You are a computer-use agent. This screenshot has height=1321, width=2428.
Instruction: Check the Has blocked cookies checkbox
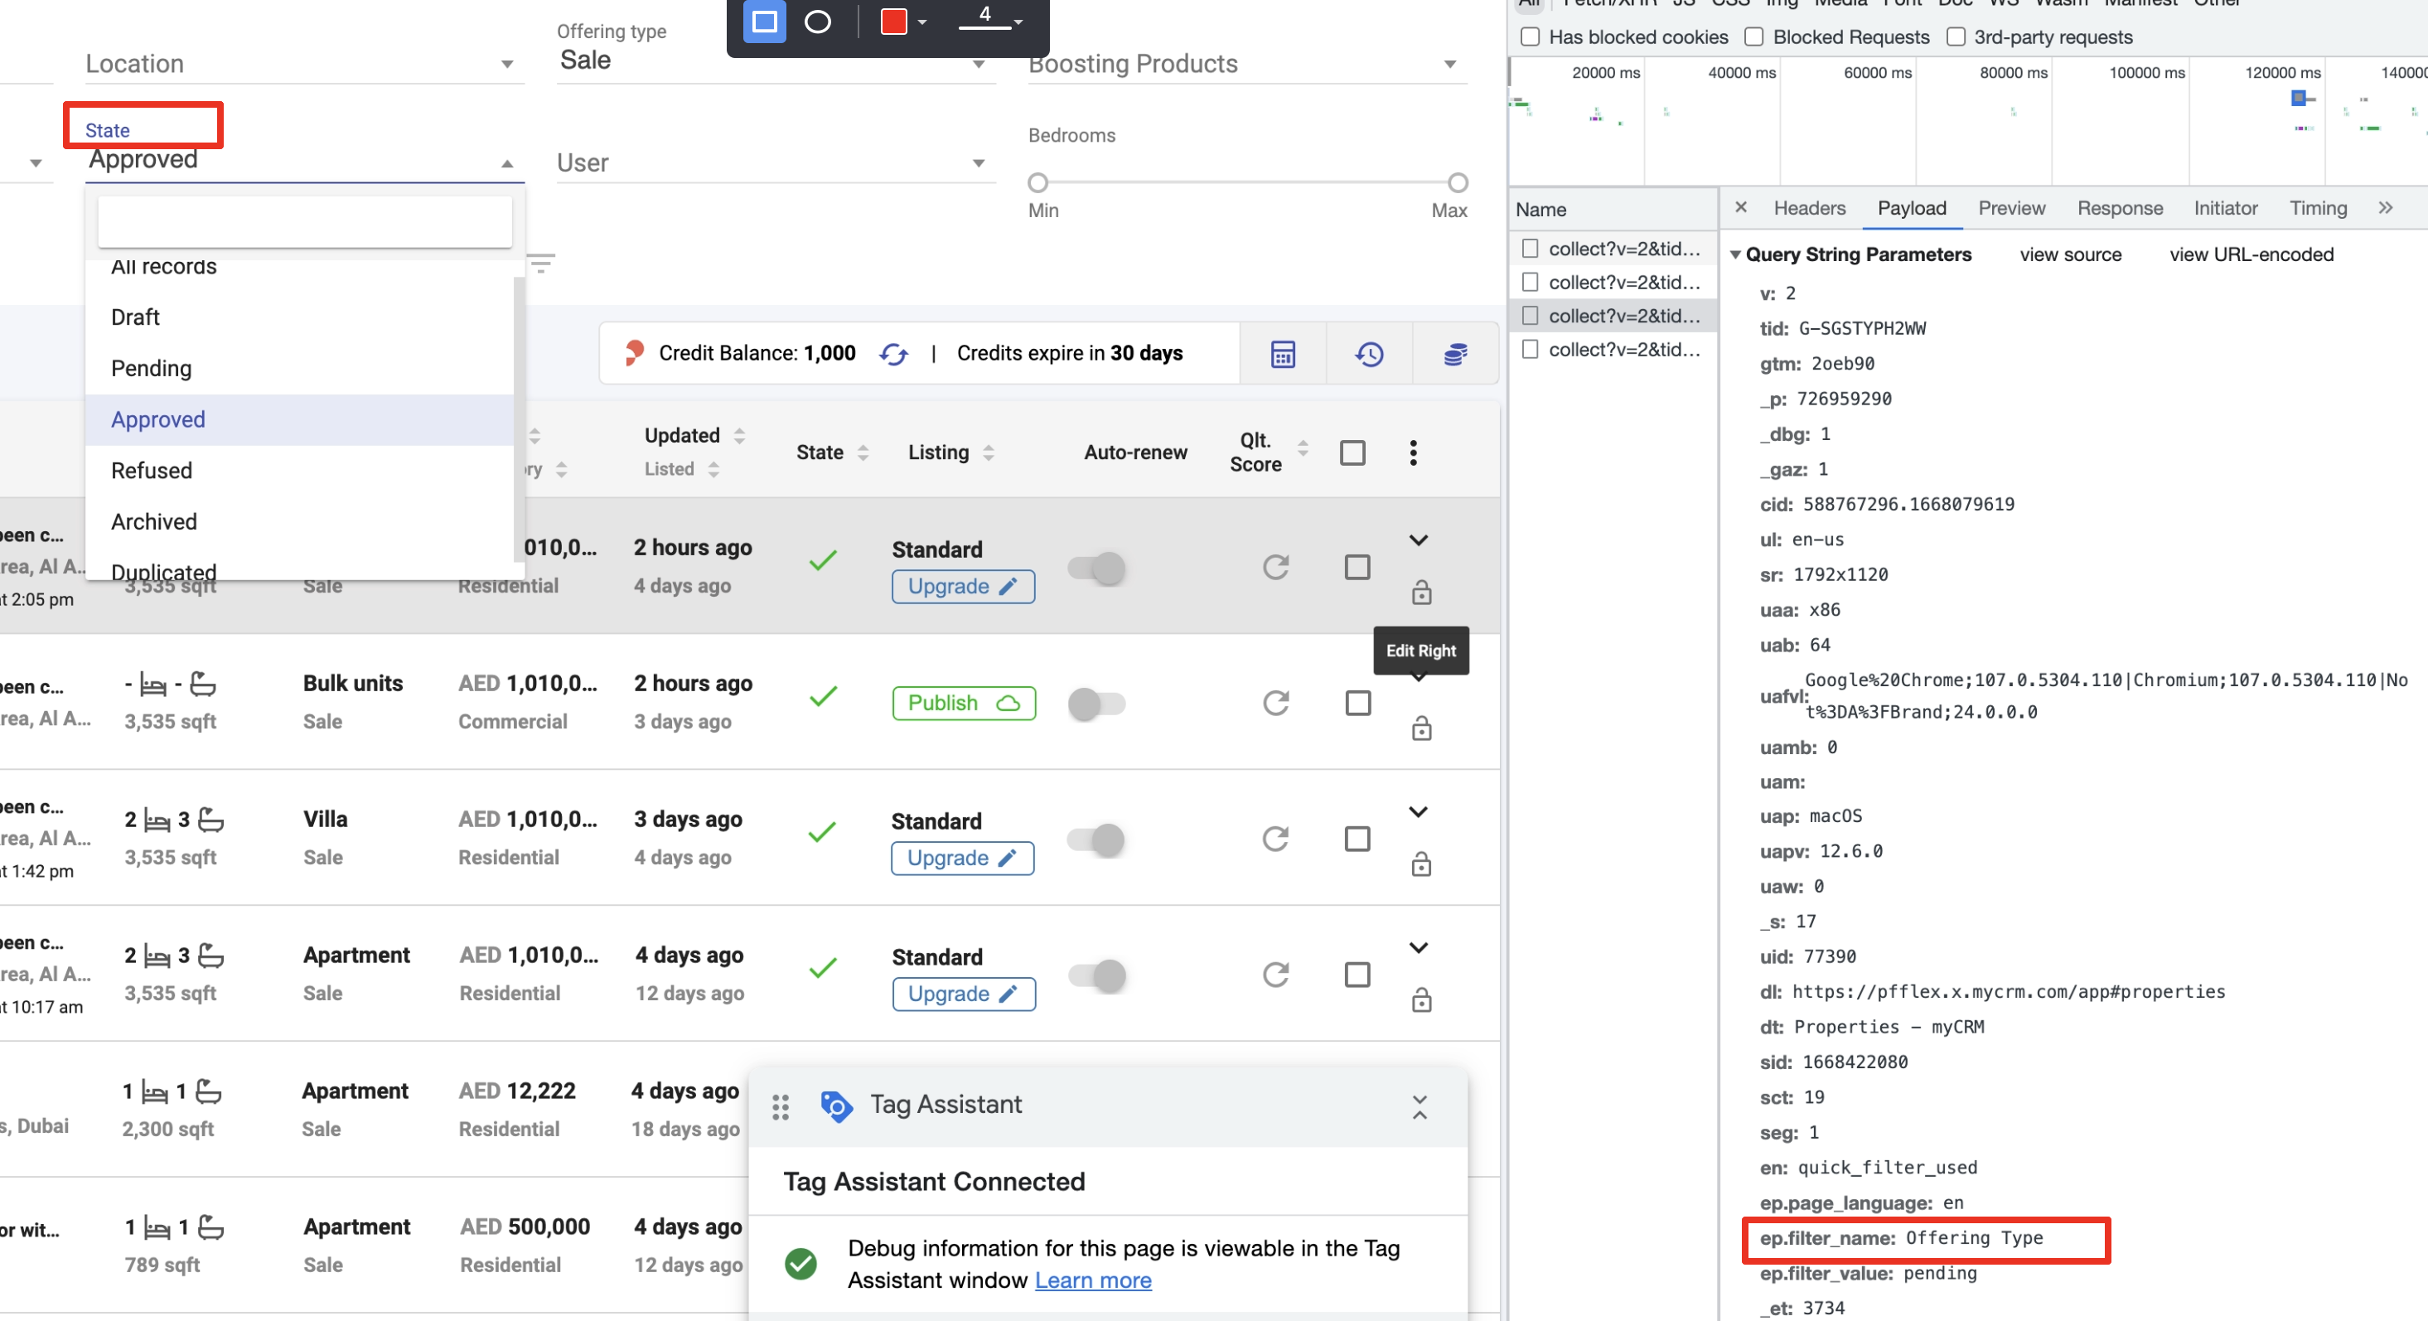[x=1530, y=36]
